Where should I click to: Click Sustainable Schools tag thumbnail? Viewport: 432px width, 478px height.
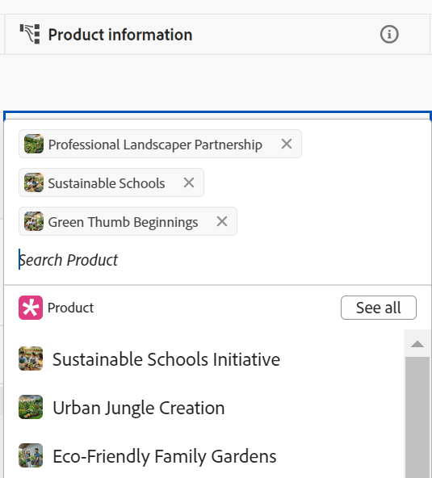click(x=34, y=182)
